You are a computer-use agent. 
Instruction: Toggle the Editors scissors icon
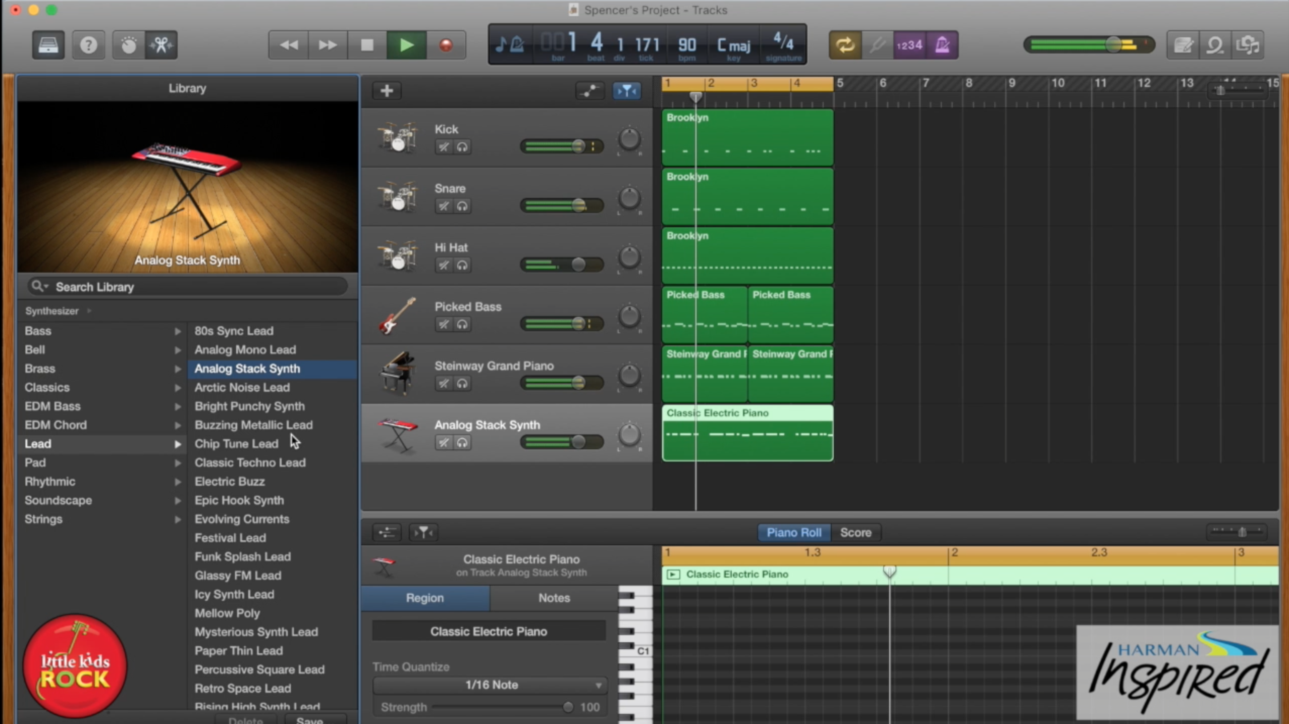point(160,44)
